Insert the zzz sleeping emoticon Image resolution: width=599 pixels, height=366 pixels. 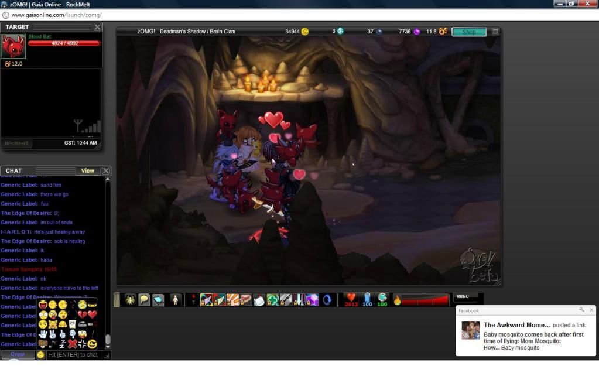(62, 344)
